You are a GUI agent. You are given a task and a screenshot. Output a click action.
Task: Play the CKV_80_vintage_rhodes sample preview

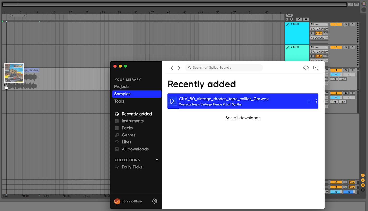coord(172,101)
